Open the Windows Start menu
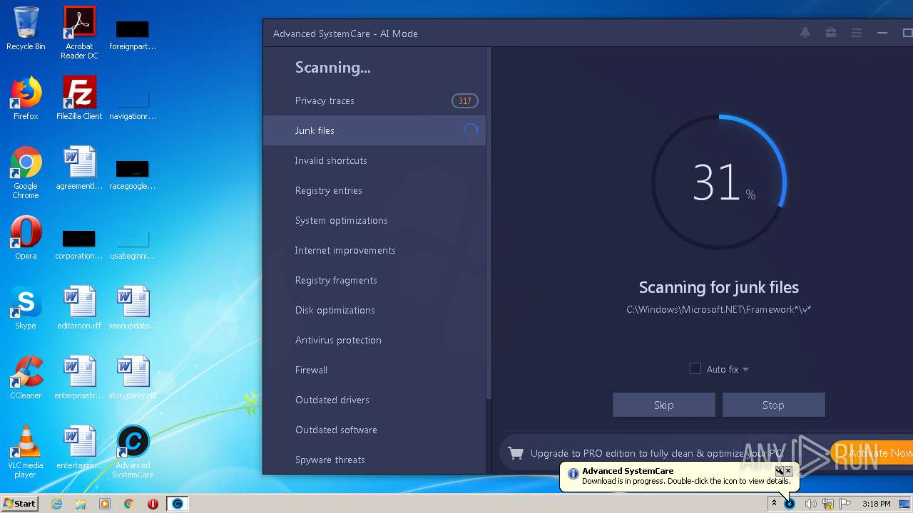 tap(19, 504)
